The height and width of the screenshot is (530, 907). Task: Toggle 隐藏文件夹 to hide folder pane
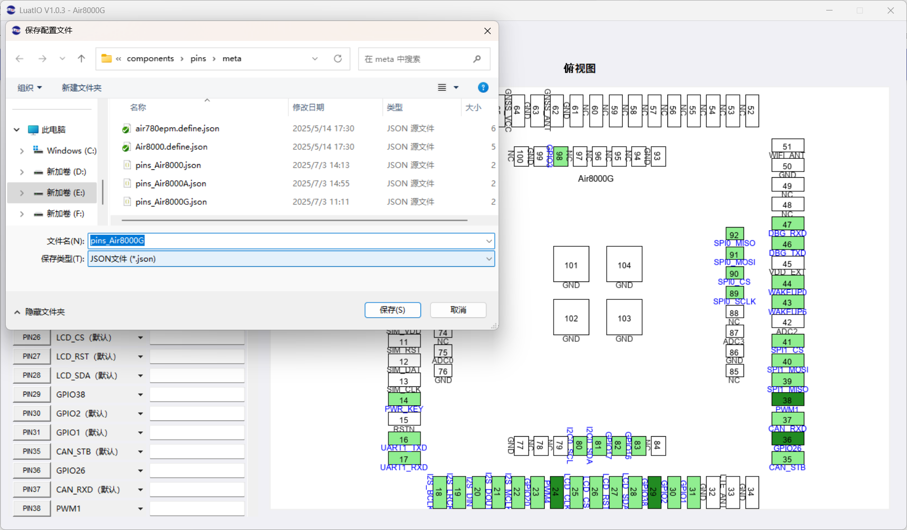39,312
